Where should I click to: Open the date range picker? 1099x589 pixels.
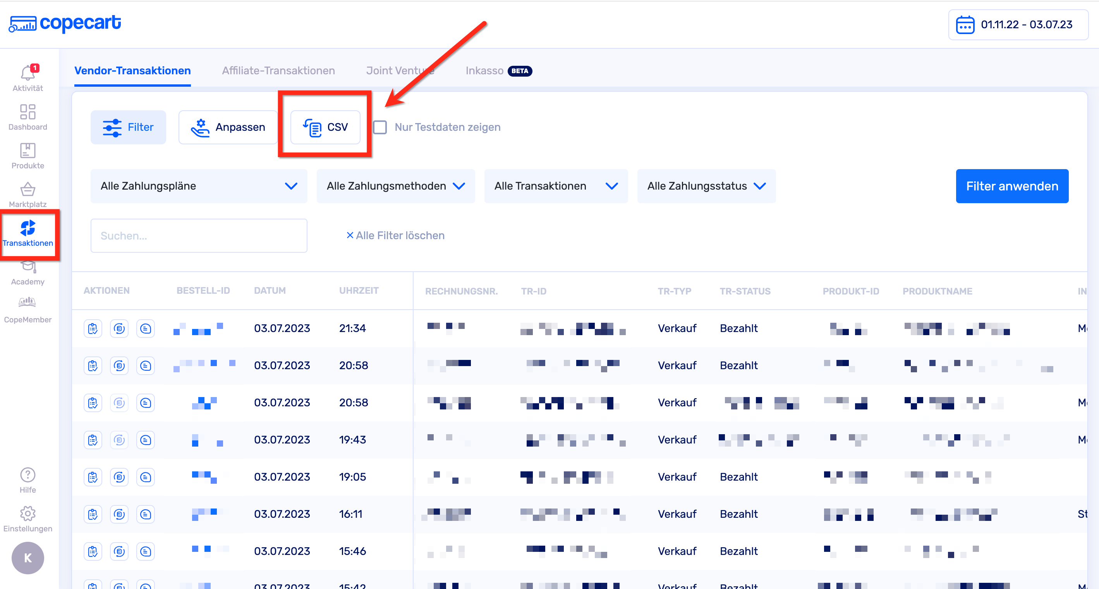[1018, 25]
